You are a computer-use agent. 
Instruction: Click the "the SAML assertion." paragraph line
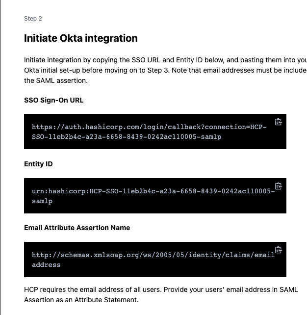56,81
